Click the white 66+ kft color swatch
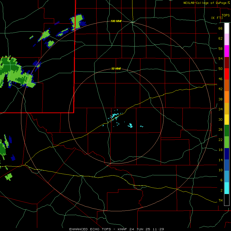This screenshot has width=231, height=231. coord(227,28)
